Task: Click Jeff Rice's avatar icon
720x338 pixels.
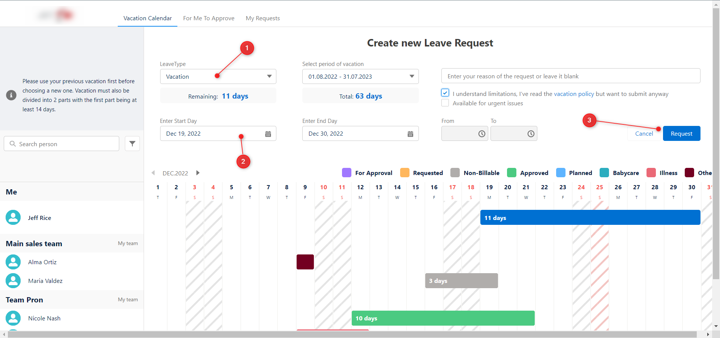Action: 13,217
